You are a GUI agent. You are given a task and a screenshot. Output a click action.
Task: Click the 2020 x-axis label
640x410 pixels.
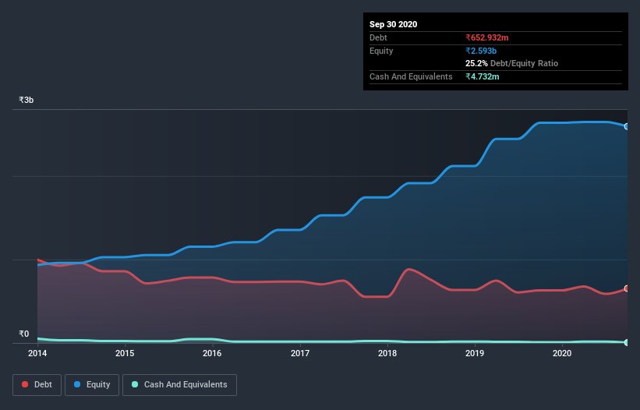(562, 353)
